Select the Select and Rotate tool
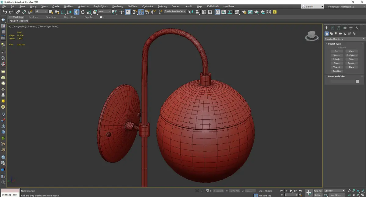This screenshot has height=197, width=366. coord(83,12)
